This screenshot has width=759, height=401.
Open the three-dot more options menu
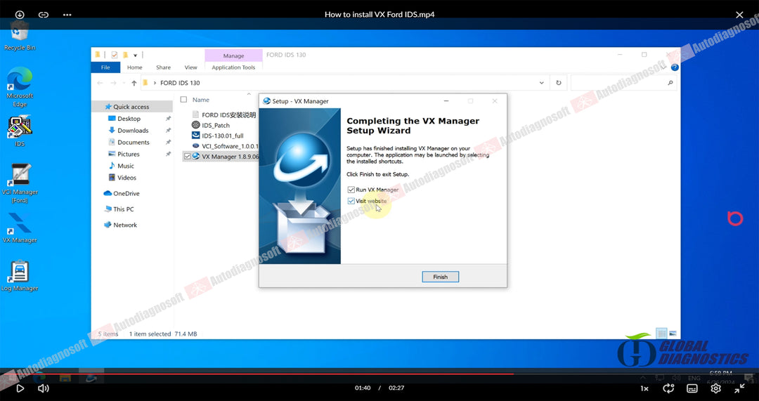[x=67, y=15]
